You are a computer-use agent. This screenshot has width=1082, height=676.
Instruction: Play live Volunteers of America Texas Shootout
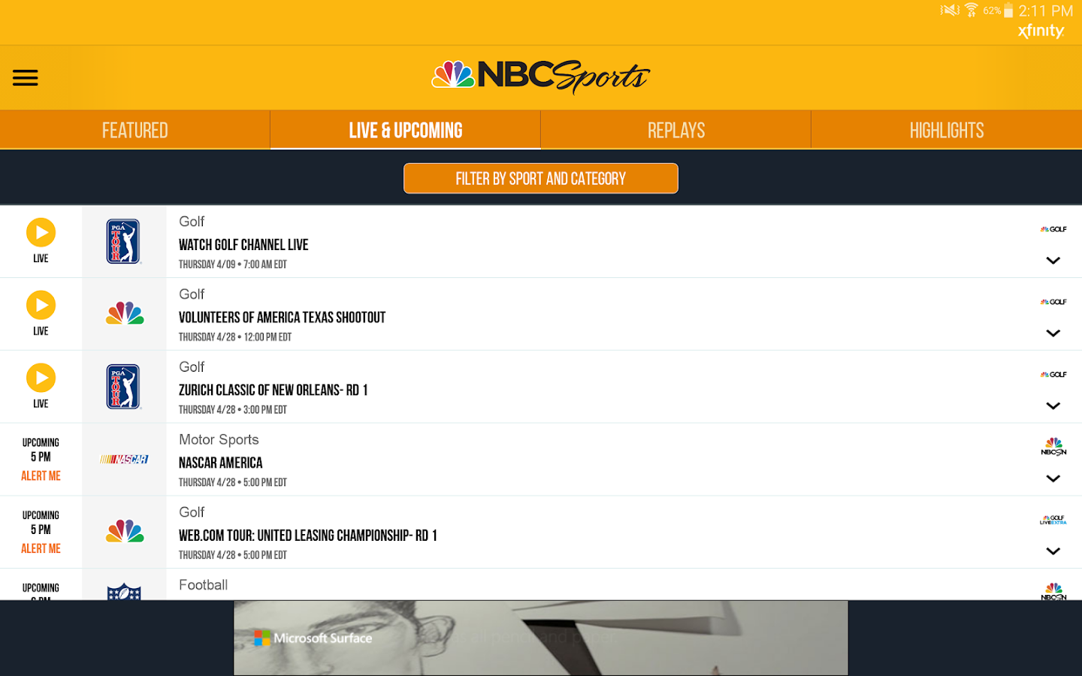point(41,305)
